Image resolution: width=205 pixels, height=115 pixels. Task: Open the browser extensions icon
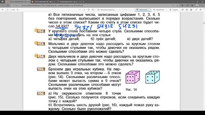pos(182,5)
